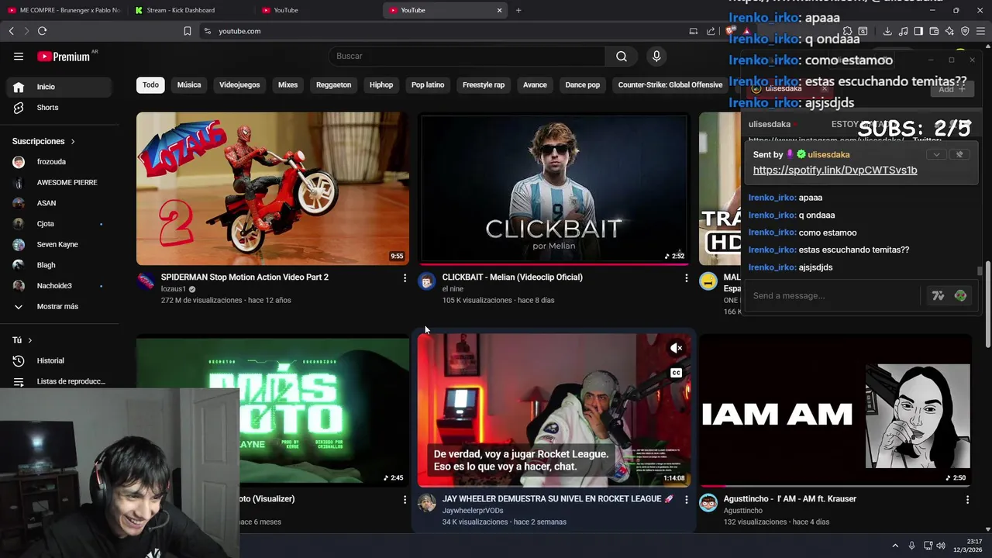This screenshot has height=558, width=992.
Task: Click the cast/install screen icon in address bar
Action: point(694,31)
